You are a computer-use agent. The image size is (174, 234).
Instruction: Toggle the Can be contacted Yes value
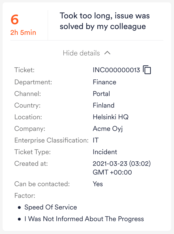click(x=98, y=184)
